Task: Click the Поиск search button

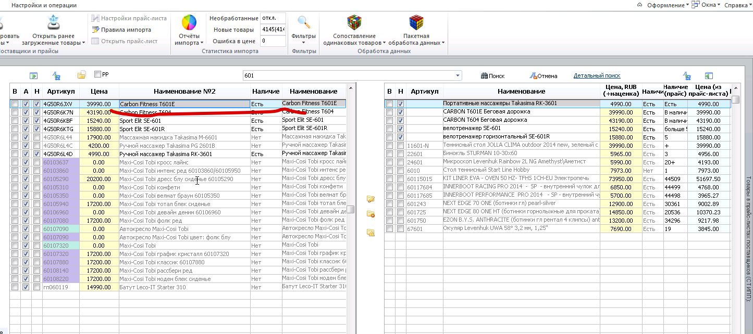Action: point(492,76)
